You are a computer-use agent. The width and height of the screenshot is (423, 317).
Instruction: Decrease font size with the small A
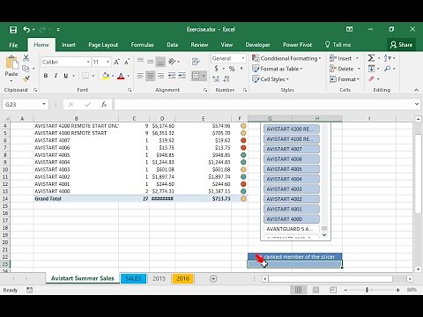coord(127,62)
